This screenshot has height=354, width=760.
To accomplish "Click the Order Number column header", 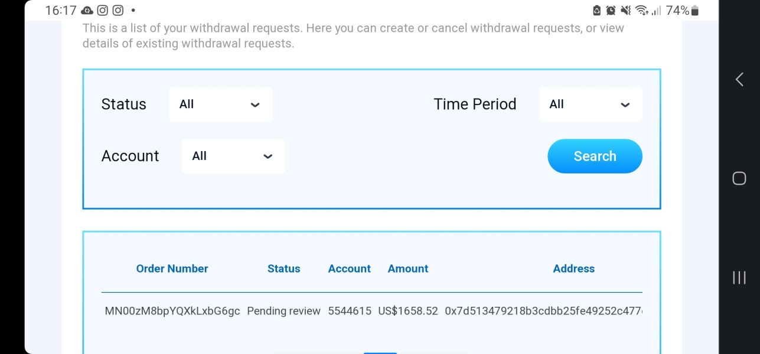I will tap(172, 268).
